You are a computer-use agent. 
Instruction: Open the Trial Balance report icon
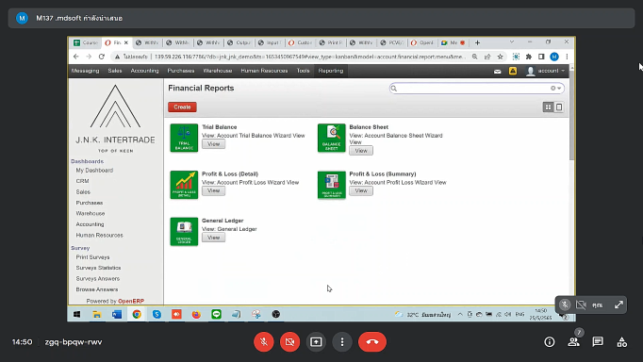(x=184, y=138)
